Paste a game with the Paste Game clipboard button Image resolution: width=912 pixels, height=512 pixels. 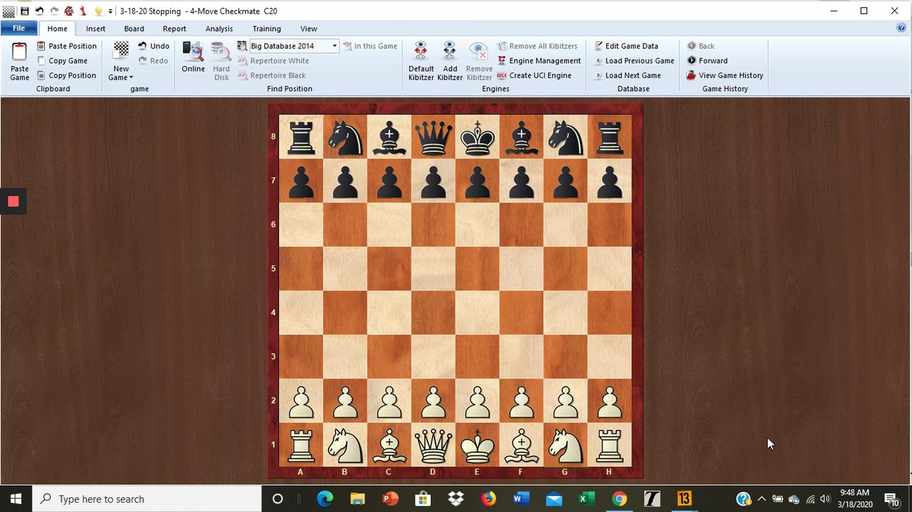point(19,61)
